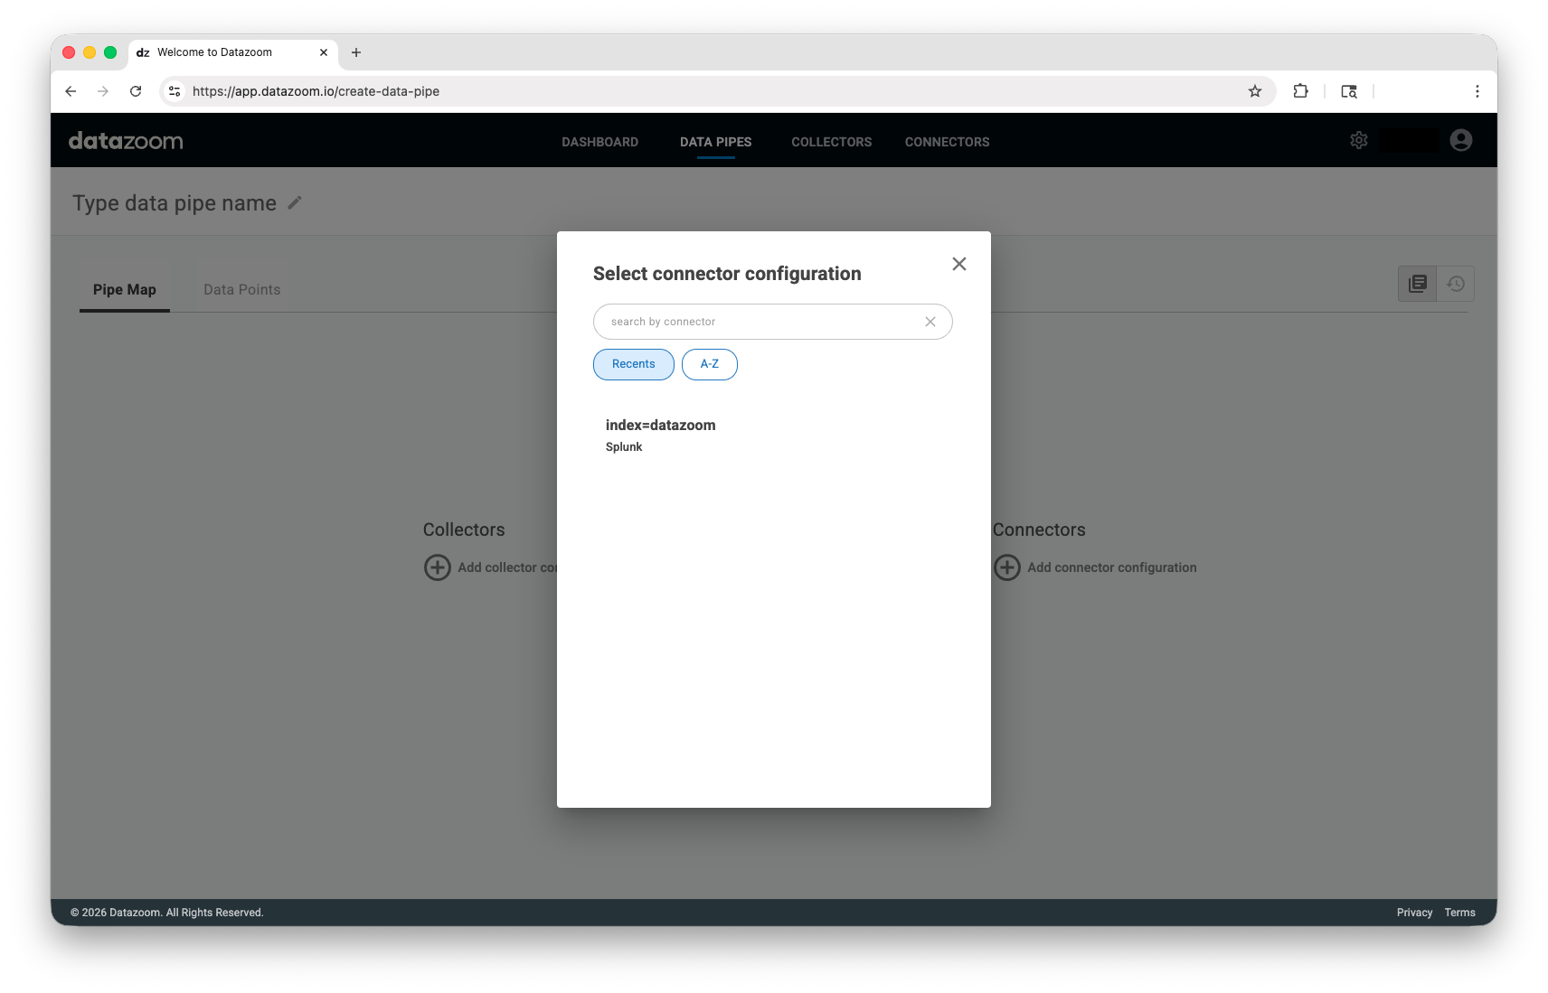Open the library view icon
This screenshot has width=1548, height=993.
[1417, 284]
